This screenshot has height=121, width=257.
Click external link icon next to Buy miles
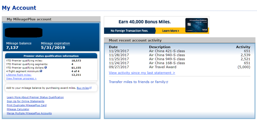[90, 88]
